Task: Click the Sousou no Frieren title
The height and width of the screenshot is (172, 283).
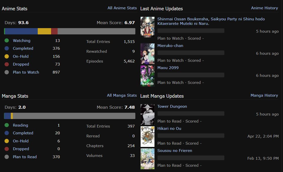Action: tap(175, 151)
